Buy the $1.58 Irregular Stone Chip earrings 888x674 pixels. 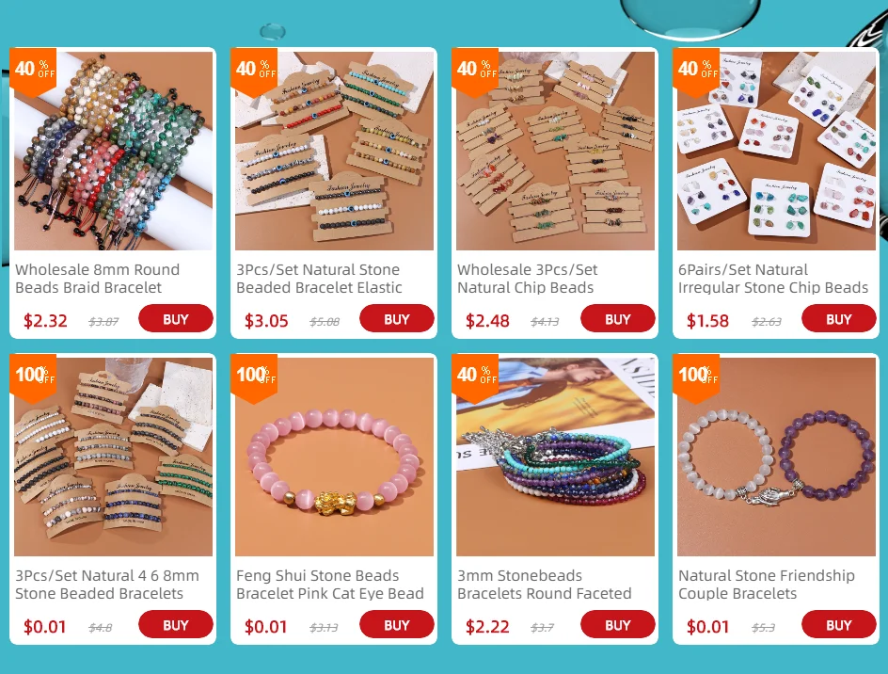pos(839,318)
